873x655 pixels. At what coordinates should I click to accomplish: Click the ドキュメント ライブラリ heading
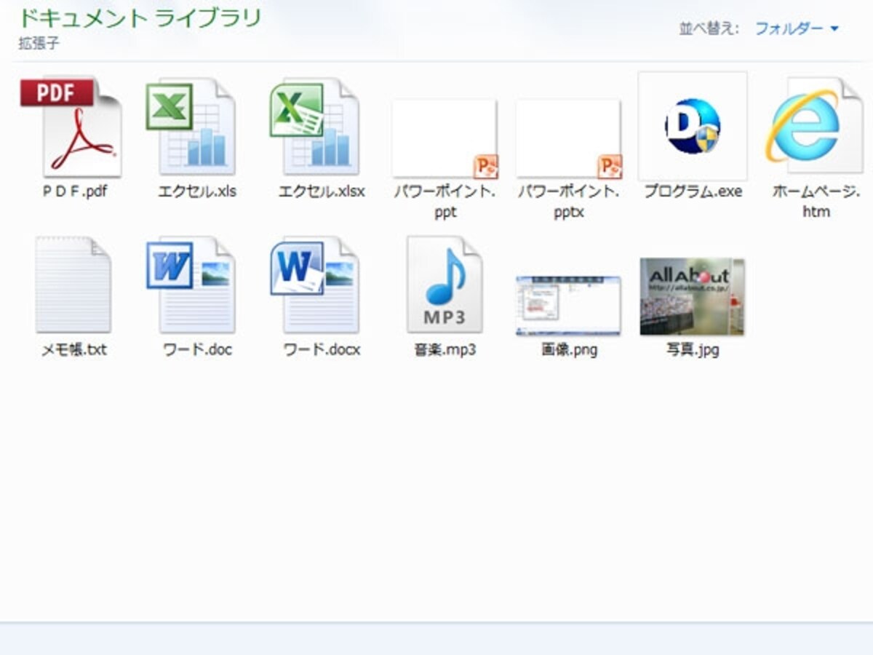tap(140, 17)
